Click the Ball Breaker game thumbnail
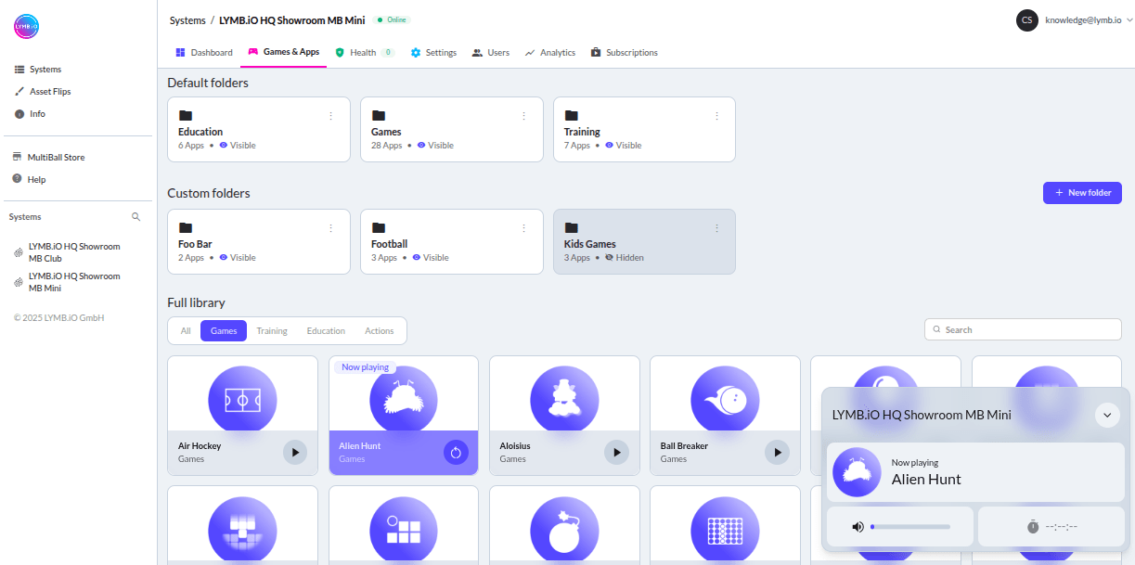The height and width of the screenshot is (565, 1135). 725,400
